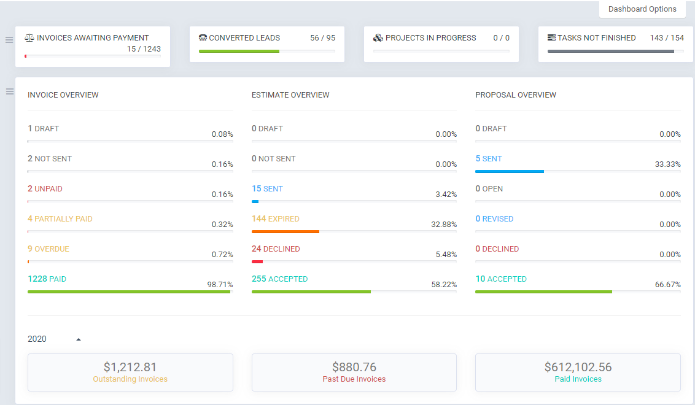Select the 24 Declined estimates link
Screen dimensions: 695x405
[276, 249]
